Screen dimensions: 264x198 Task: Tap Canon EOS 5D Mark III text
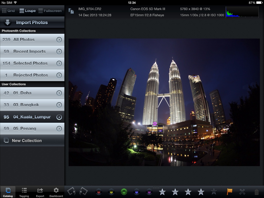click(x=148, y=9)
